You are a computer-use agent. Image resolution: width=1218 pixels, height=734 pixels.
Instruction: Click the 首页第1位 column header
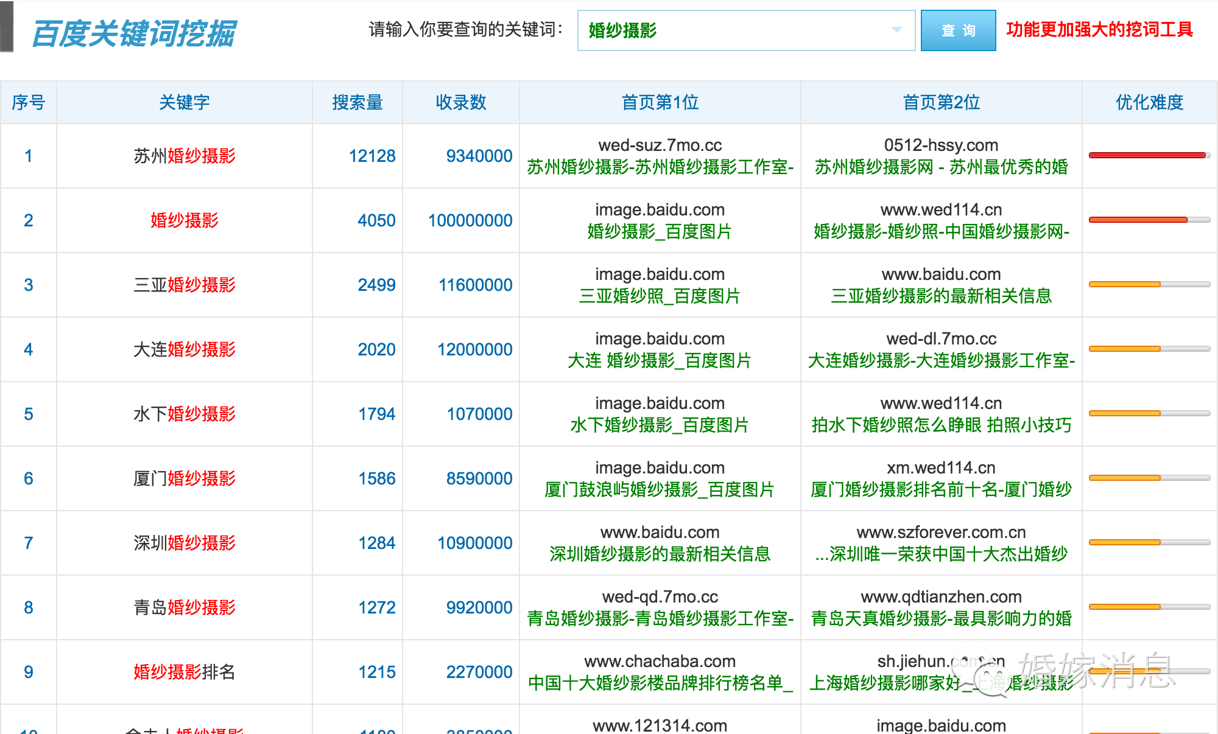(x=660, y=102)
